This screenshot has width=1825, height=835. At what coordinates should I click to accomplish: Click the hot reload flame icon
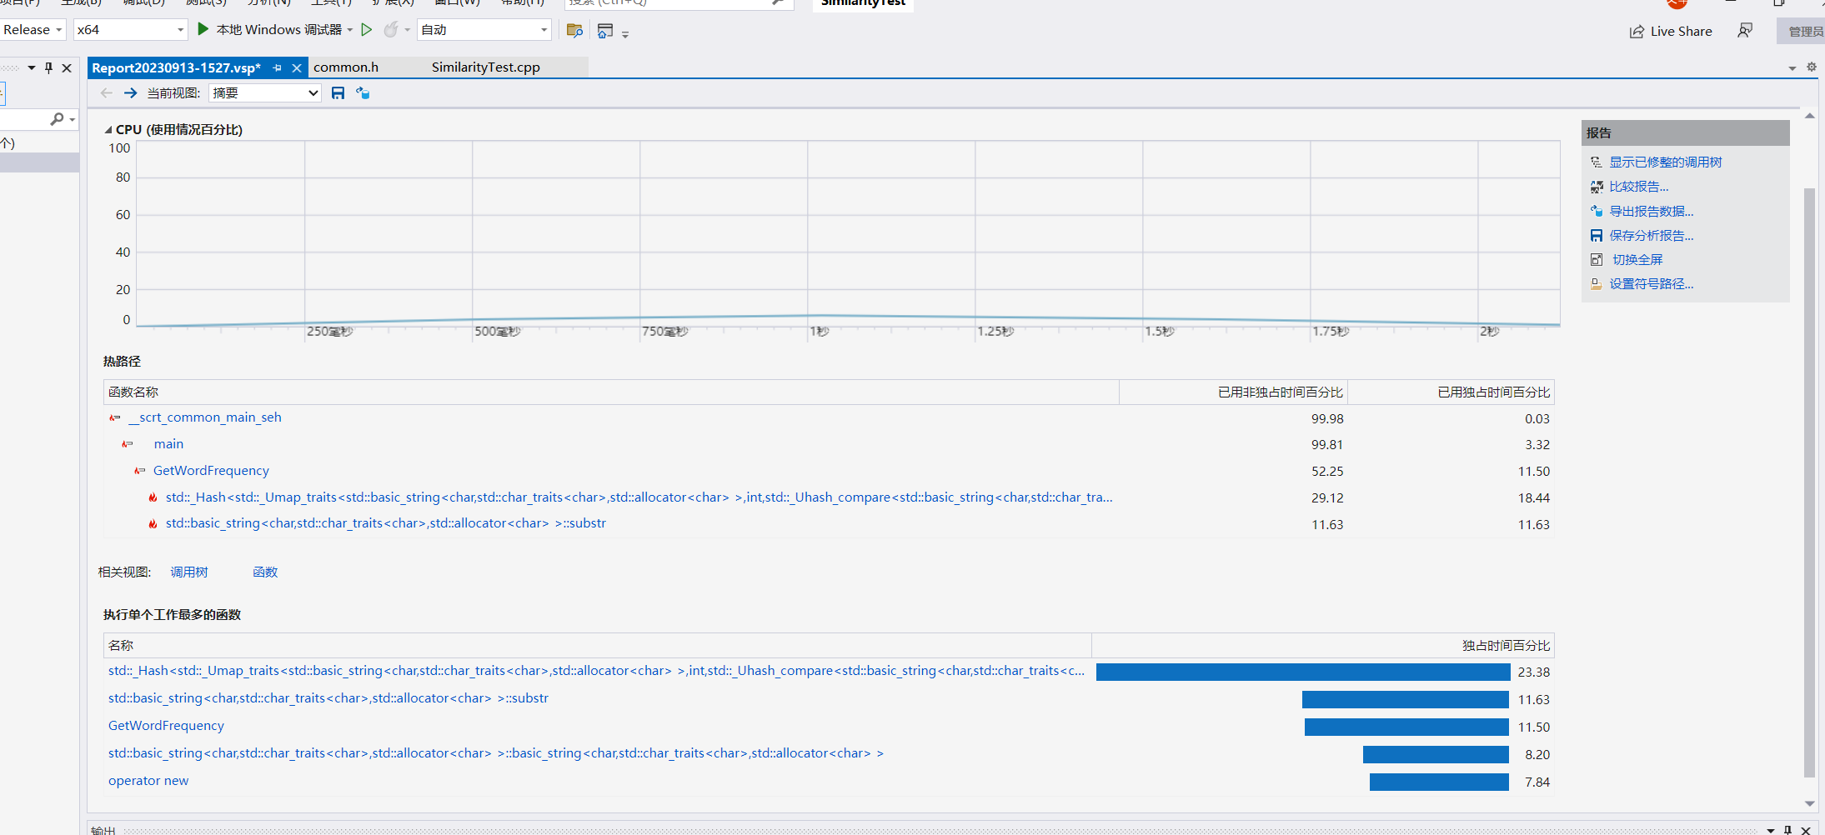(390, 29)
